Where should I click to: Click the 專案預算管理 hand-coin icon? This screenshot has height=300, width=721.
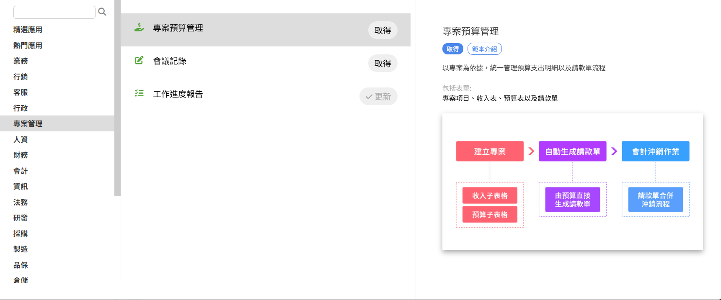click(139, 28)
